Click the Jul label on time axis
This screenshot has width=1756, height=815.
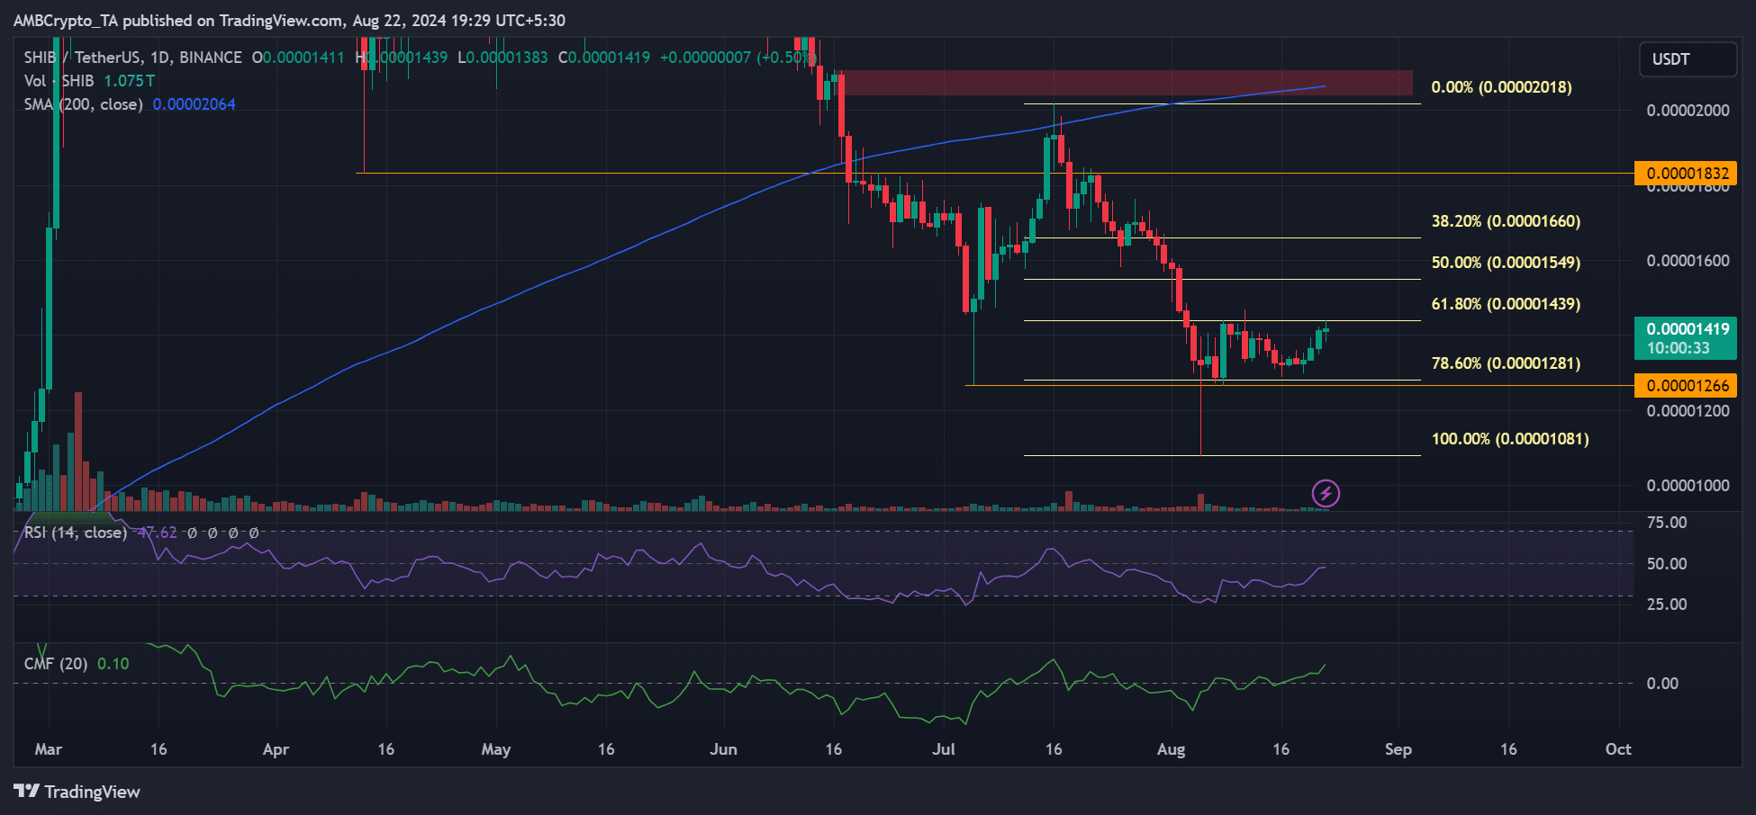point(943,749)
